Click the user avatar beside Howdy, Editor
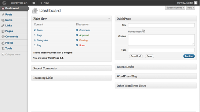 pyautogui.click(x=196, y=3)
